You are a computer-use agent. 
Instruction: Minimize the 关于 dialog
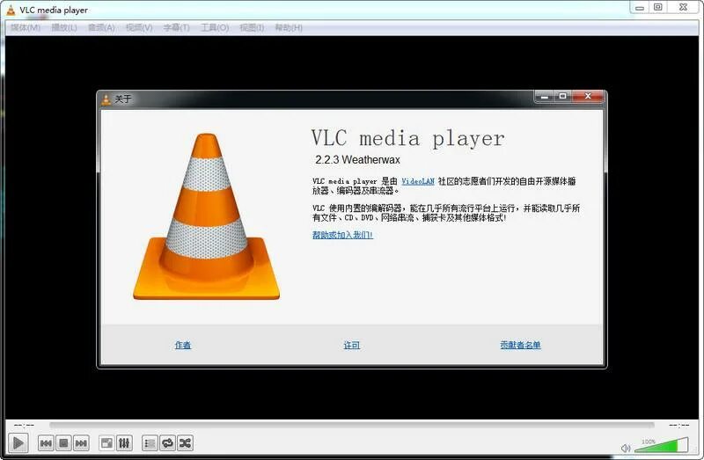click(545, 96)
